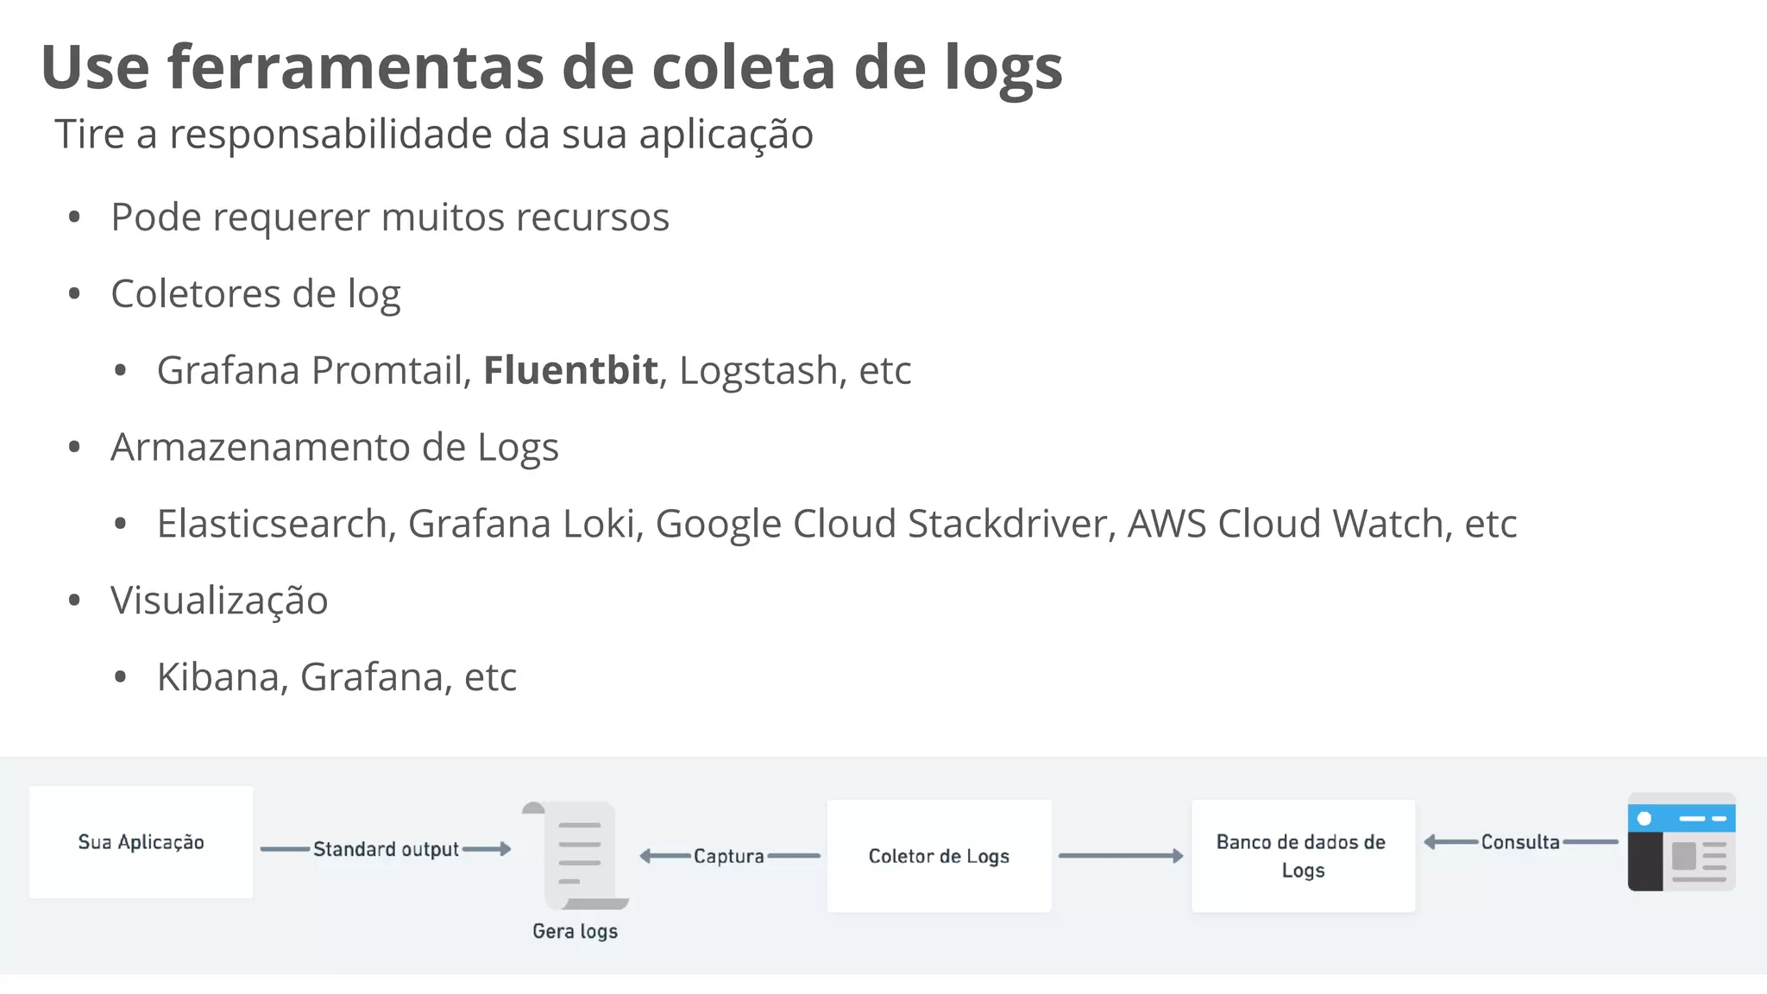Click the log file scroll icon

(575, 855)
